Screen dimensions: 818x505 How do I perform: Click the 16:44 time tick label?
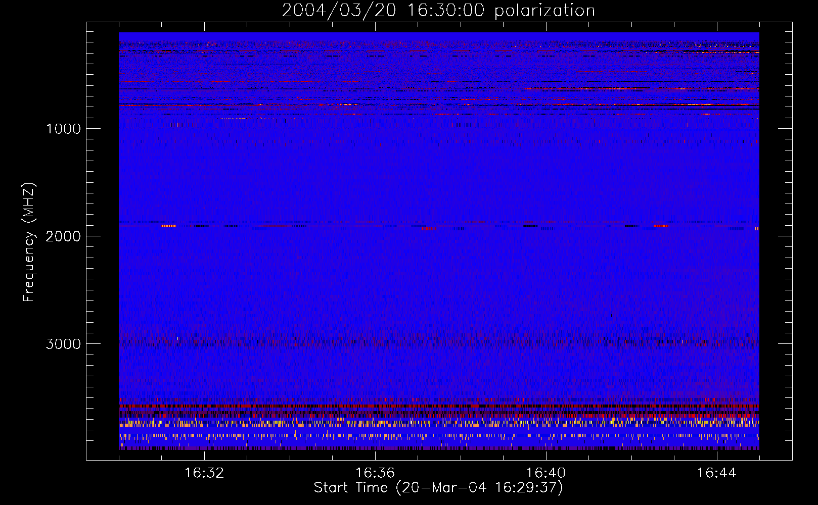(x=716, y=473)
